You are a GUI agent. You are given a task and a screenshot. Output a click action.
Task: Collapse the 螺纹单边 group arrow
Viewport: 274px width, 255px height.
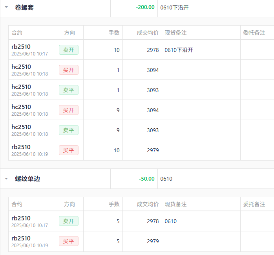click(6, 179)
